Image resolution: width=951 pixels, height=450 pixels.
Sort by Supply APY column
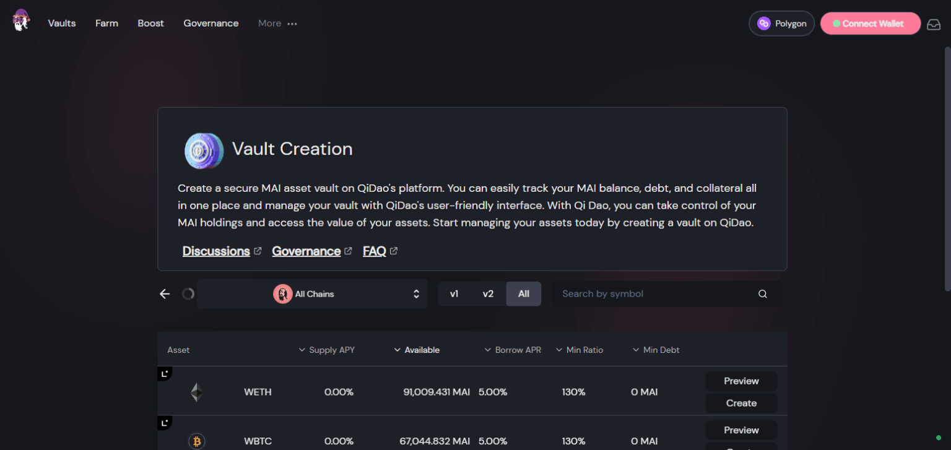tap(327, 350)
